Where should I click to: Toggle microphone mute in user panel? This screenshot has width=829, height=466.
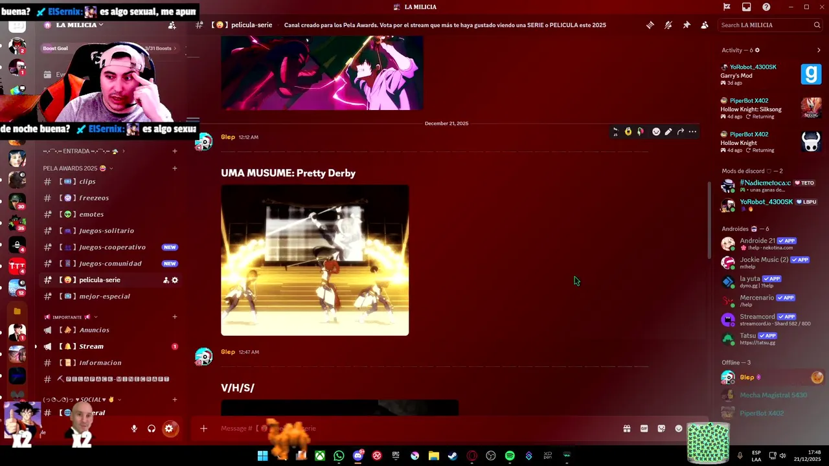click(134, 428)
